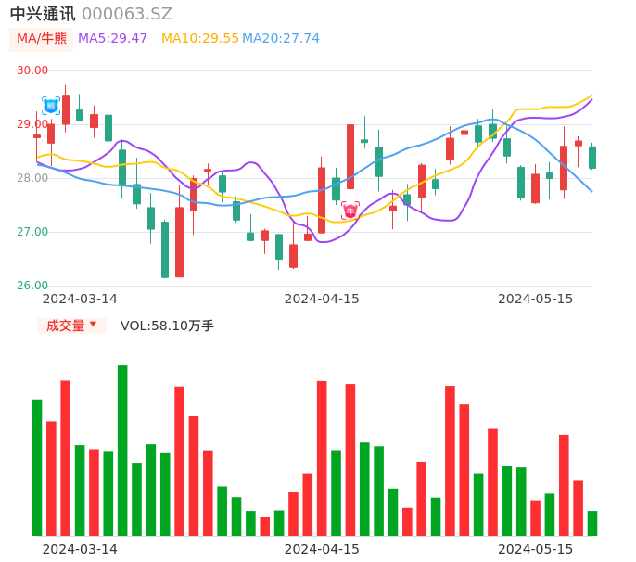Click the VOL:58.10万手 volume label
636x562 pixels.
click(x=167, y=326)
